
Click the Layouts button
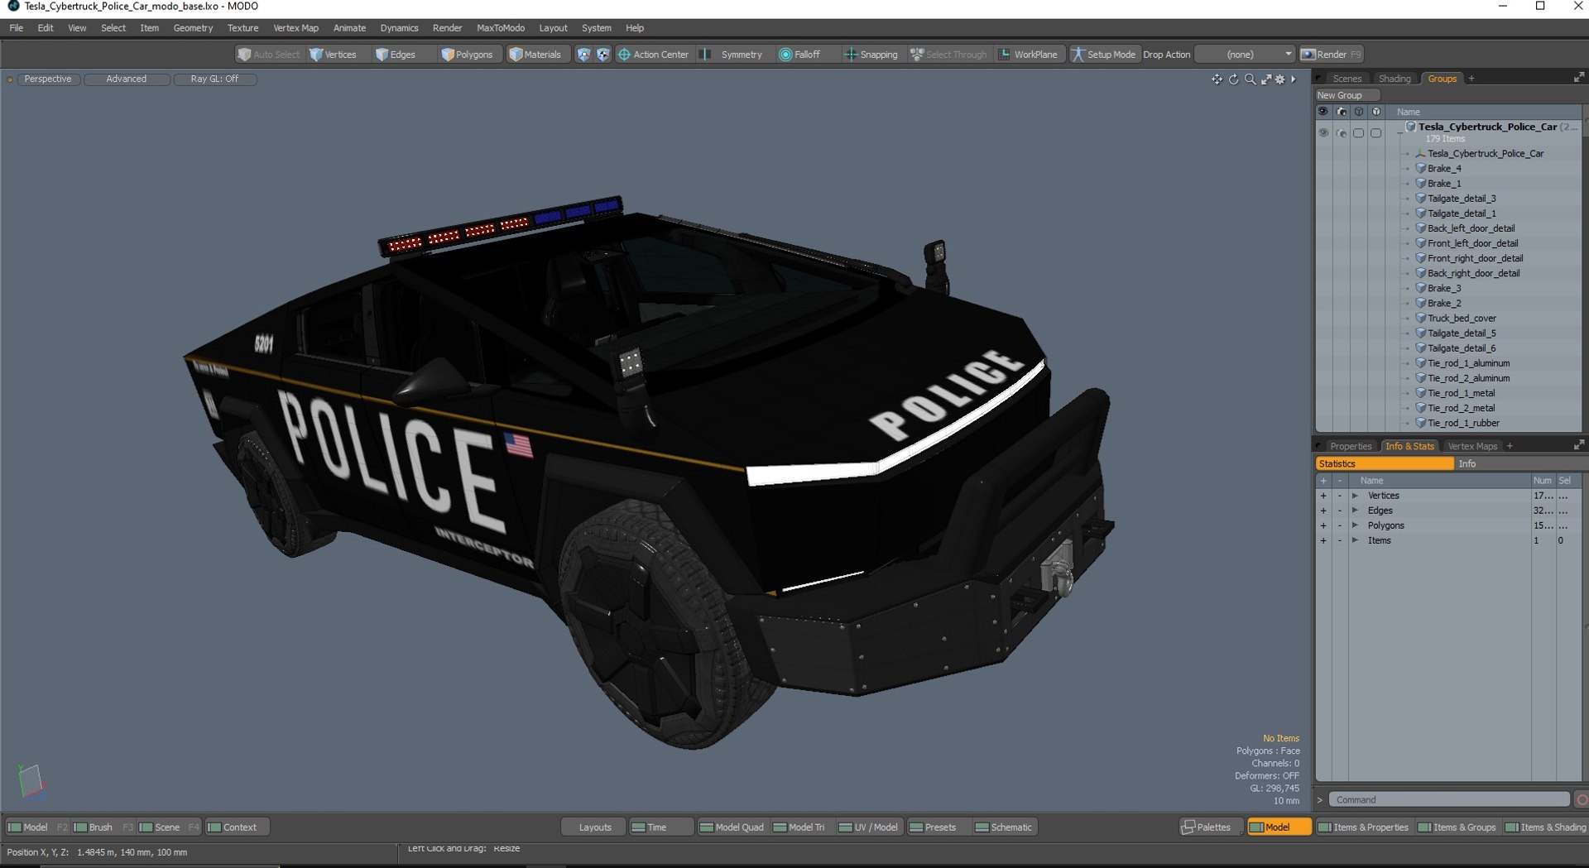pyautogui.click(x=595, y=827)
